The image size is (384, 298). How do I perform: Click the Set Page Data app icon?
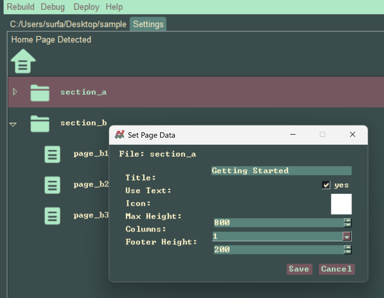(x=119, y=135)
